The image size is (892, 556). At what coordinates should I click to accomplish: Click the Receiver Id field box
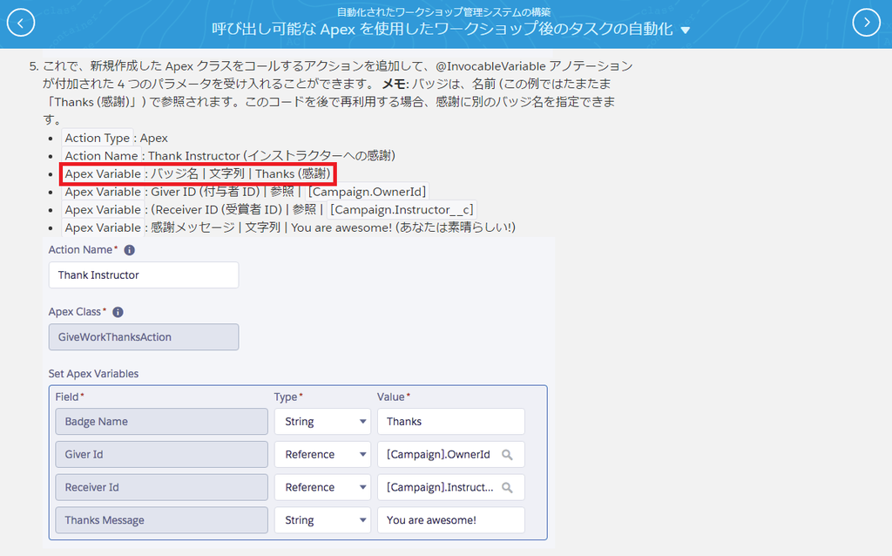coord(161,488)
